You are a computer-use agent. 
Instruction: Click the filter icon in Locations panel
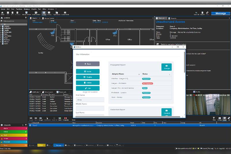26,18
